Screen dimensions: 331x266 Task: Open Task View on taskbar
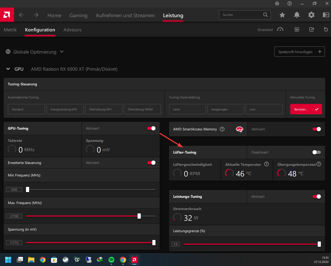pos(20,260)
